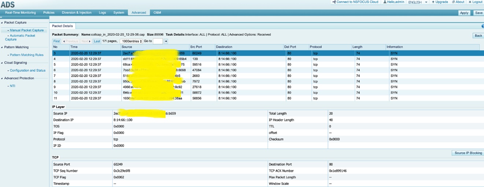Open the Diversion & Injection menu
The height and width of the screenshot is (187, 484).
tap(77, 12)
